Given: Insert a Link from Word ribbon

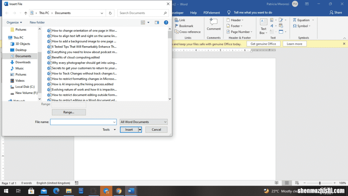Looking at the screenshot, I should [180, 20].
